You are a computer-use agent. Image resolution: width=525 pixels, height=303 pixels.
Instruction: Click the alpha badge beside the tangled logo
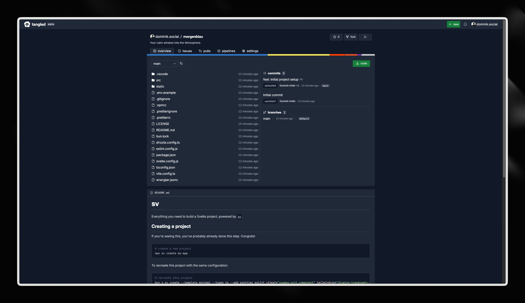tap(51, 24)
